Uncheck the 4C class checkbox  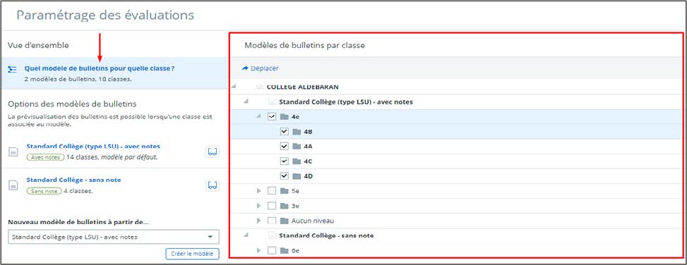coord(285,161)
